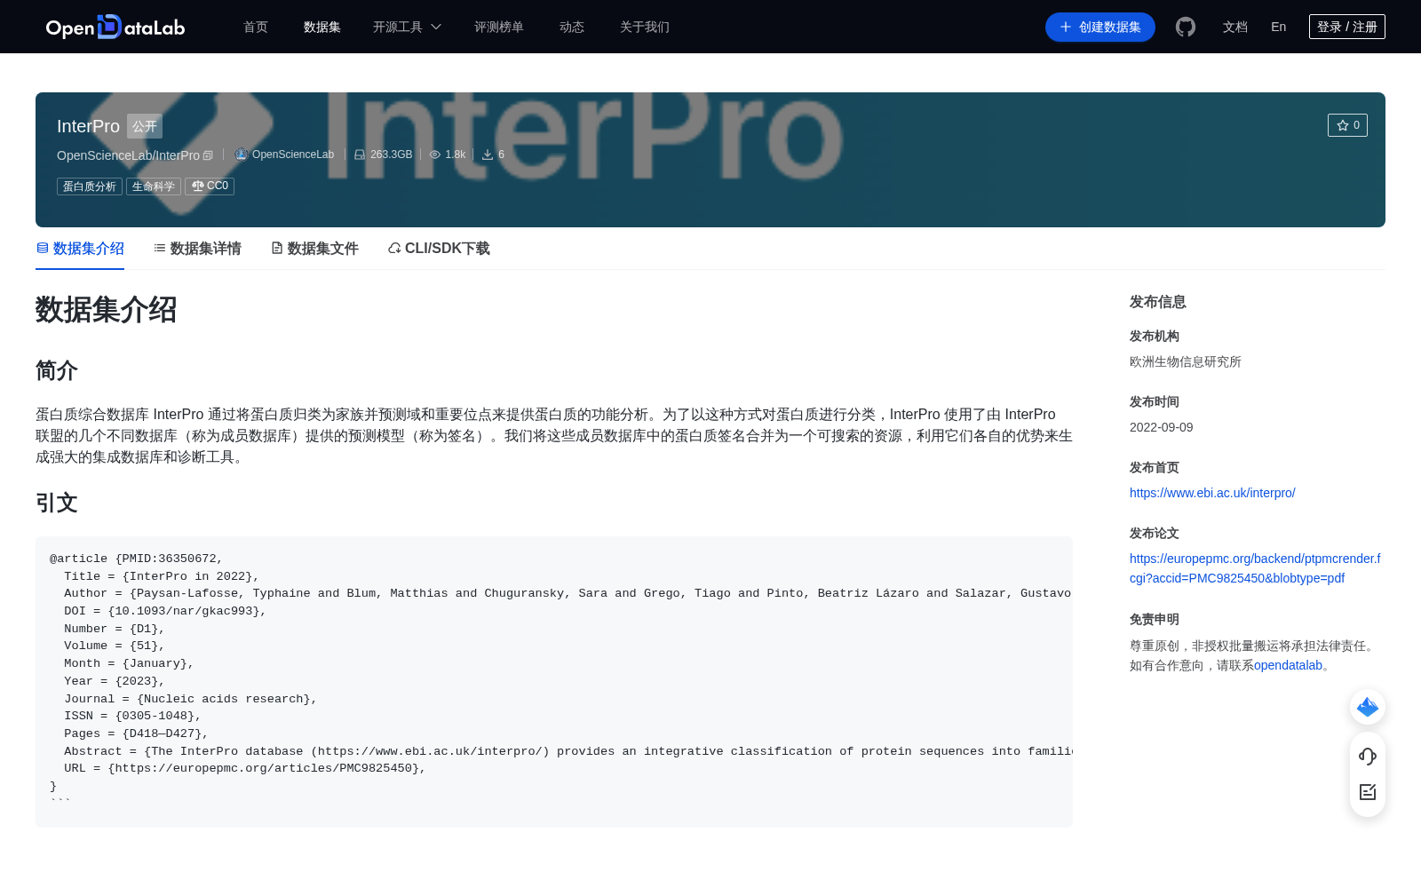Viewport: 1421px width, 888px height.
Task: Open the customer support headset icon
Action: point(1368,756)
